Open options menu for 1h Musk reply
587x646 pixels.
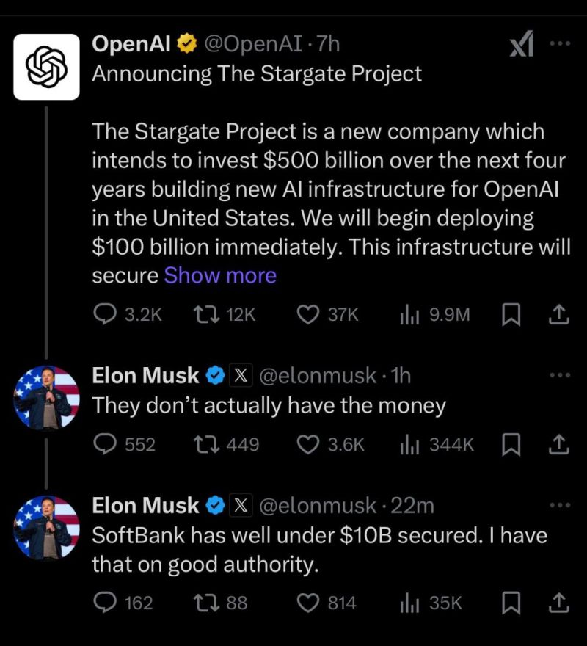tap(560, 376)
